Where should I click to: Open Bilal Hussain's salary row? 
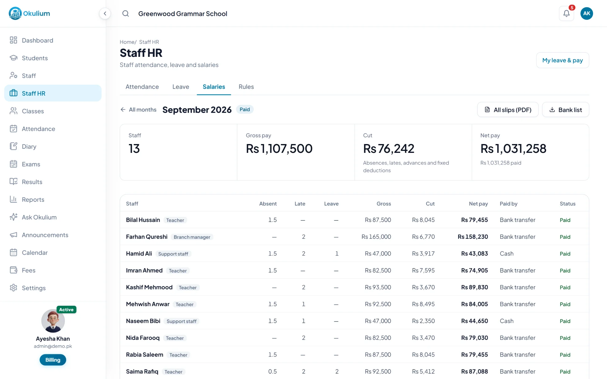[x=354, y=220]
